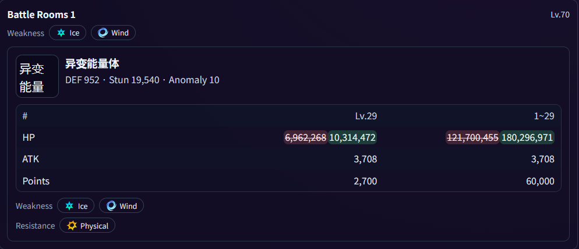Click the Ice icon in top weakness row
Viewport: 579px width, 249px height.
tap(61, 33)
